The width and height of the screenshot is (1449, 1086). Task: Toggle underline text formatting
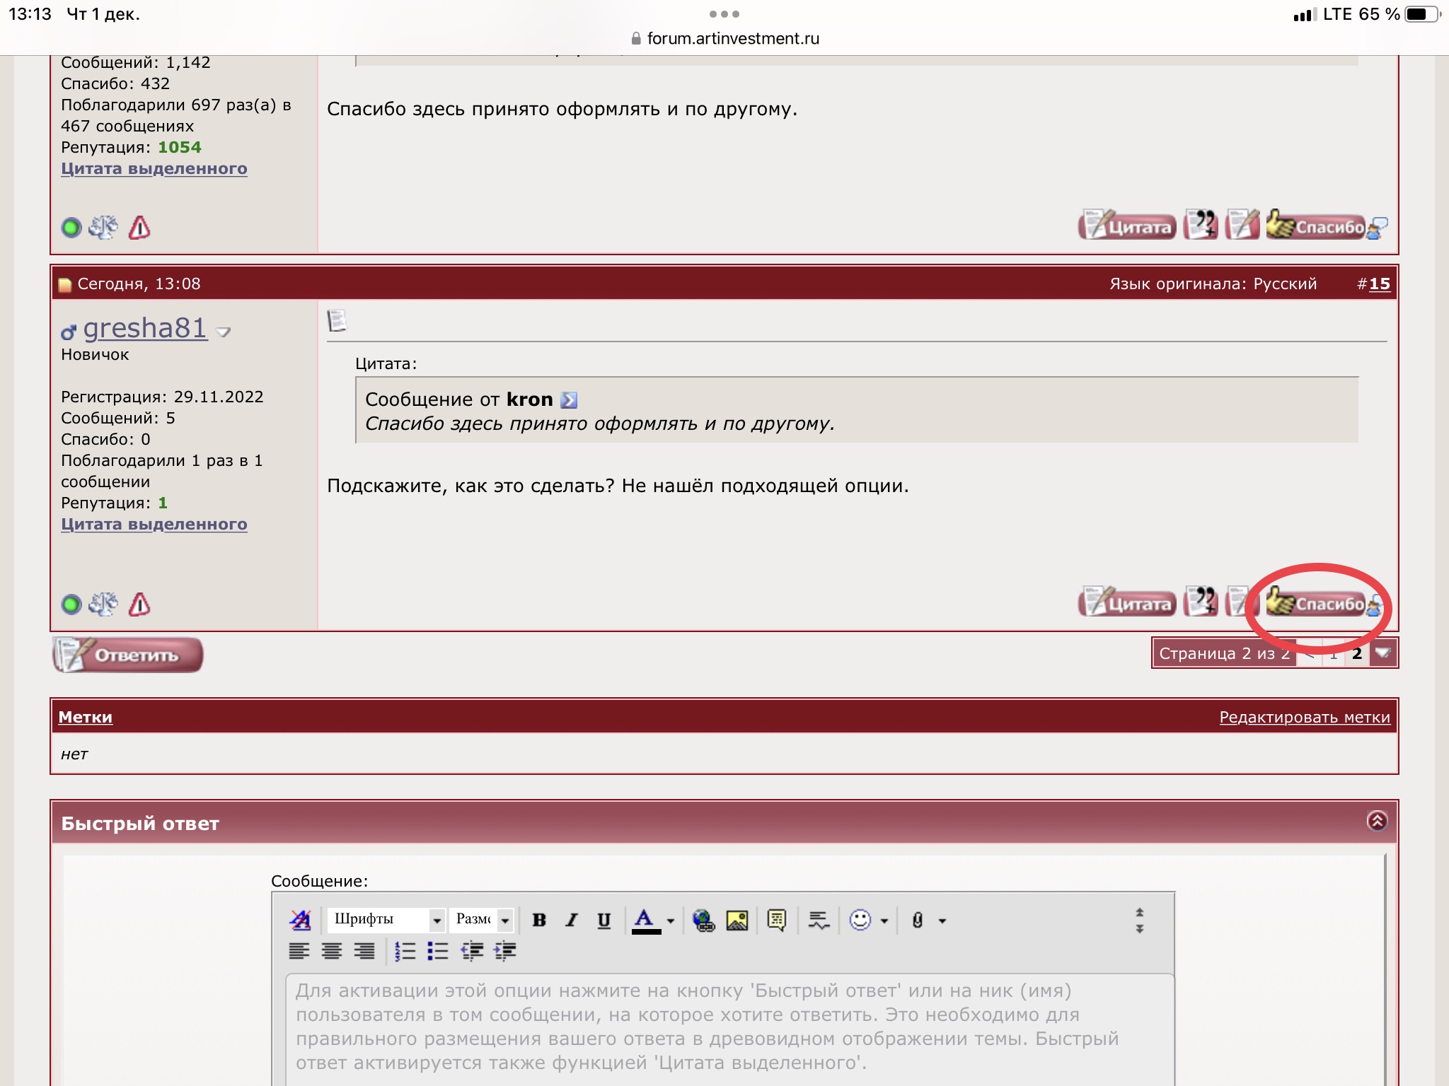(x=604, y=920)
